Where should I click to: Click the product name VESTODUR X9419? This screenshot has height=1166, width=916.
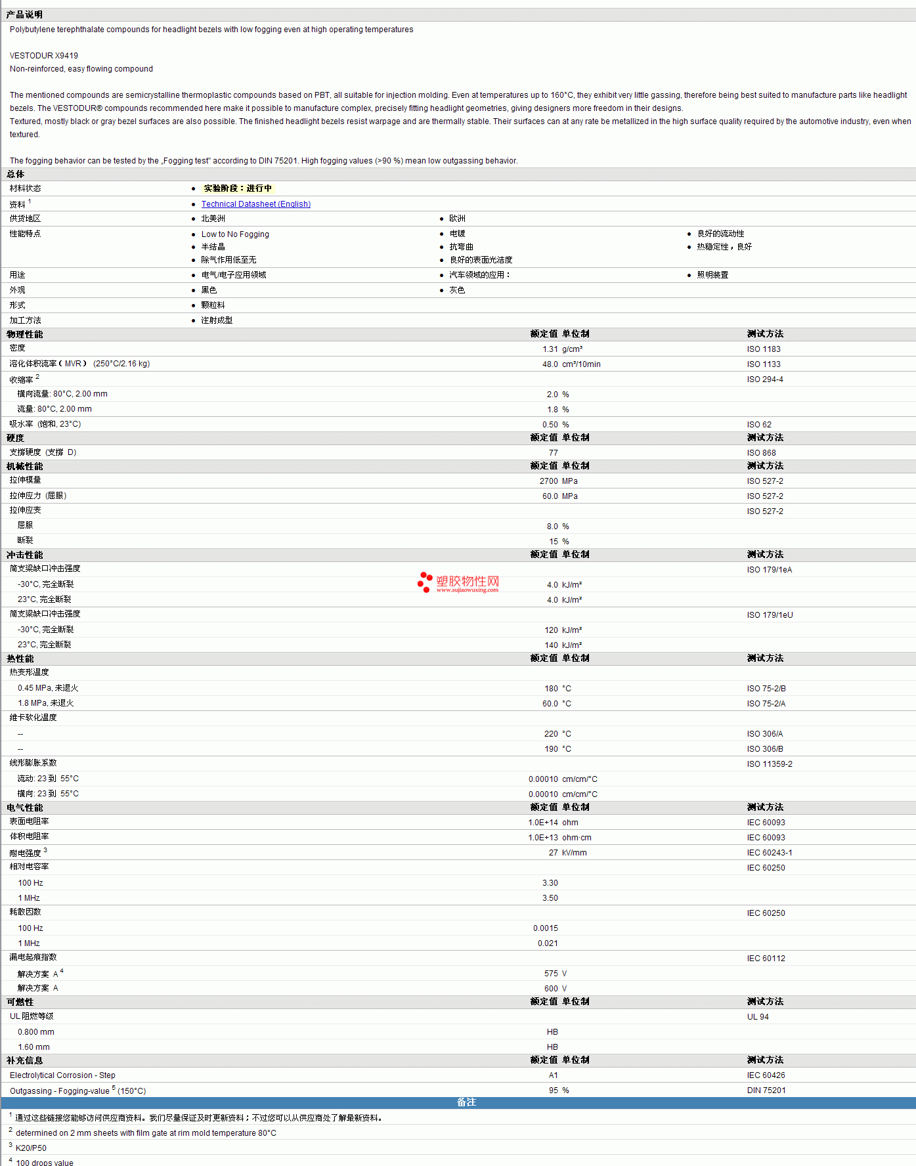pyautogui.click(x=44, y=56)
